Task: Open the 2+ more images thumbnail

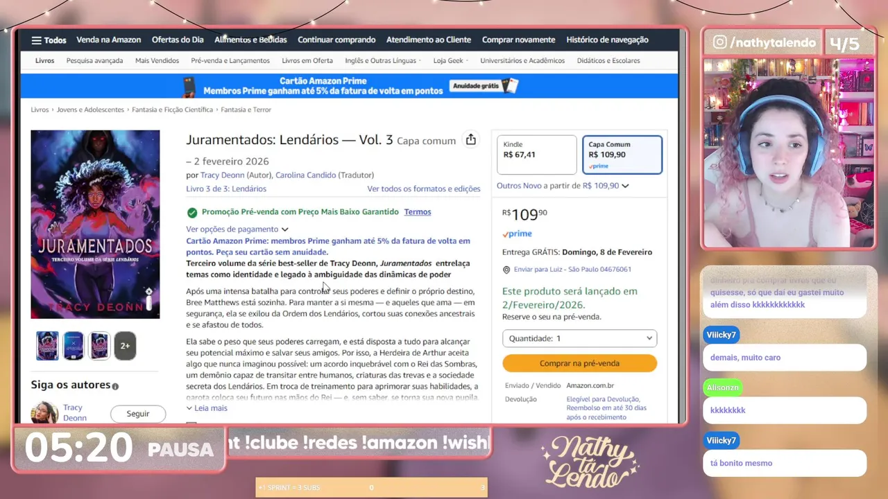Action: (x=125, y=346)
